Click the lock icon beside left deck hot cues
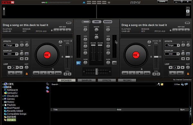 (52, 30)
